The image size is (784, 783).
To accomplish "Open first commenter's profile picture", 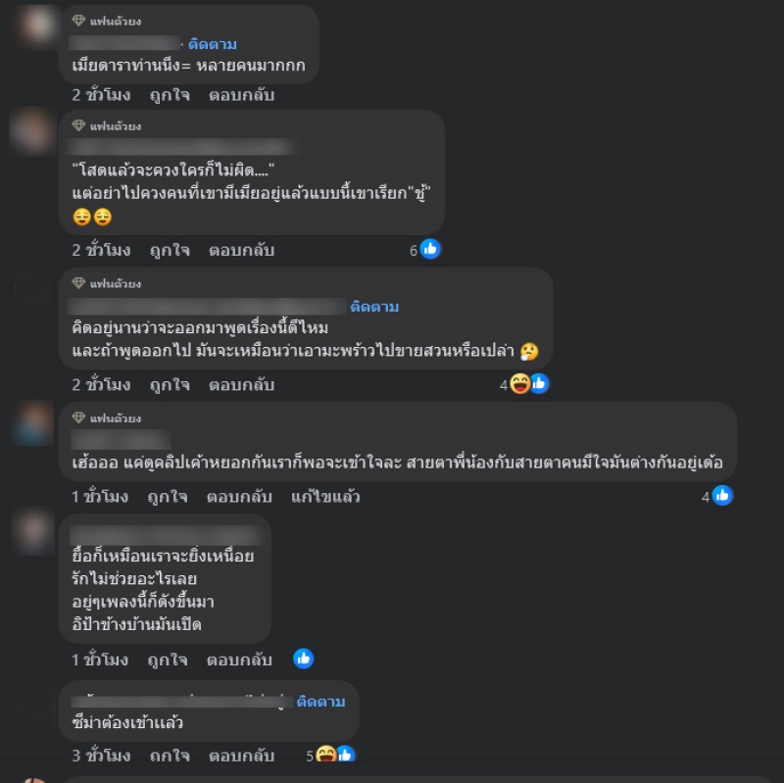I will [37, 25].
